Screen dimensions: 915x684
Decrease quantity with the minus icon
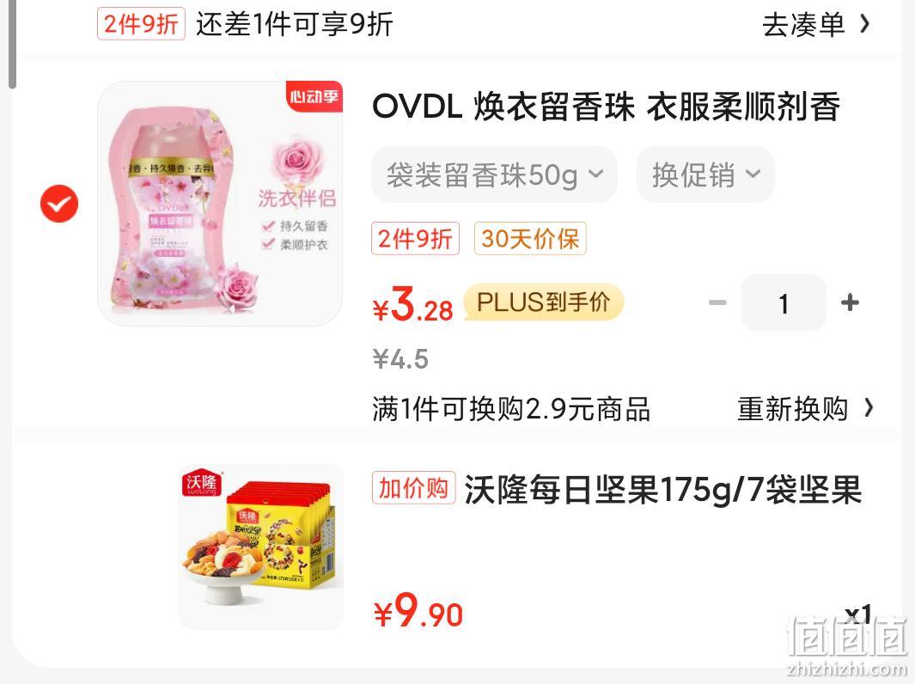(717, 302)
